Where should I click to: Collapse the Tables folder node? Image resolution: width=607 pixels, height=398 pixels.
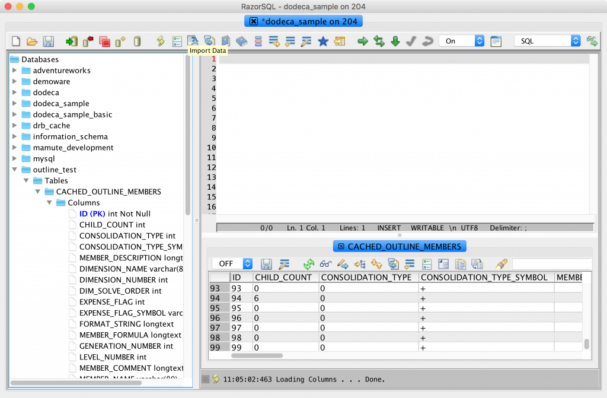pos(26,180)
